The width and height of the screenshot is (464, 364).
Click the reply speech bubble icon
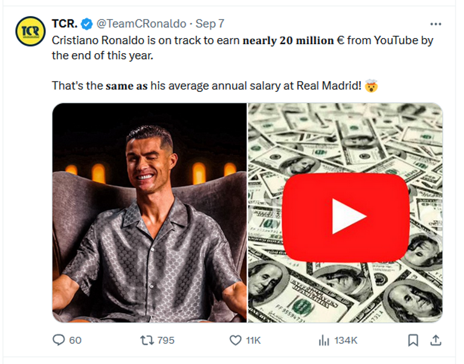59,340
